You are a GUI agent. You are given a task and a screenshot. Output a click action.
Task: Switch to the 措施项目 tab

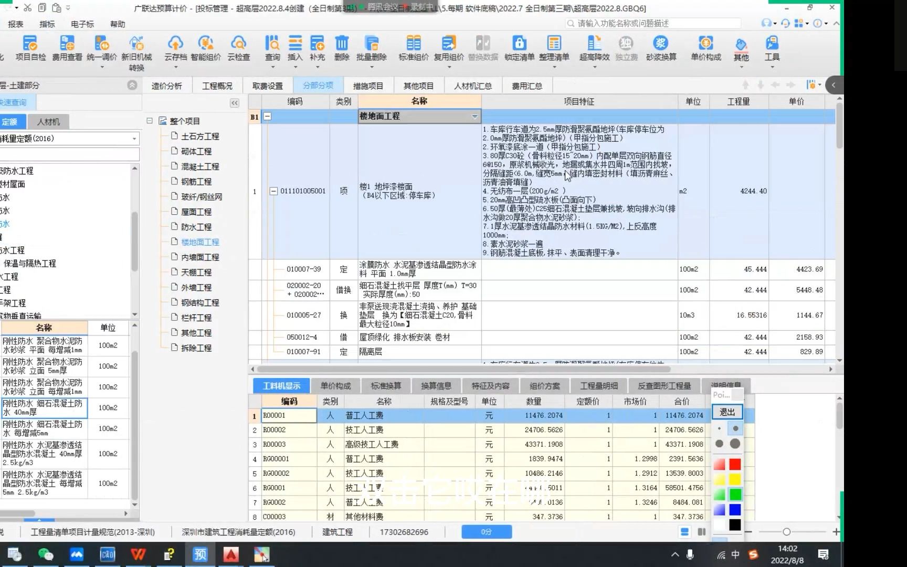click(x=368, y=86)
